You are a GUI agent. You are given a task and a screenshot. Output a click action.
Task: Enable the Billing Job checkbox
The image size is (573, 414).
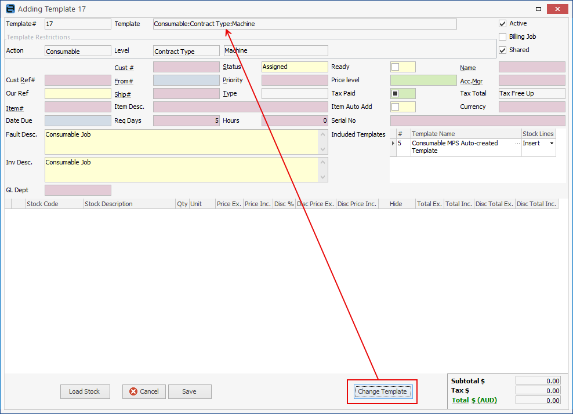[x=503, y=37]
